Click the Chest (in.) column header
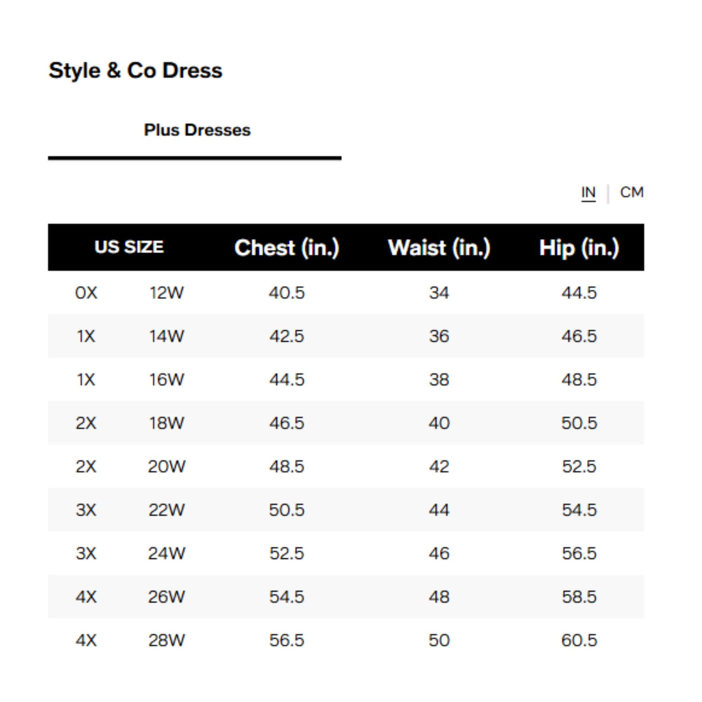Screen dimensions: 702x702 [287, 248]
